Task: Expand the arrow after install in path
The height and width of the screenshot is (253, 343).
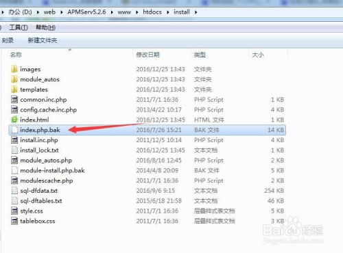Action: tap(196, 12)
